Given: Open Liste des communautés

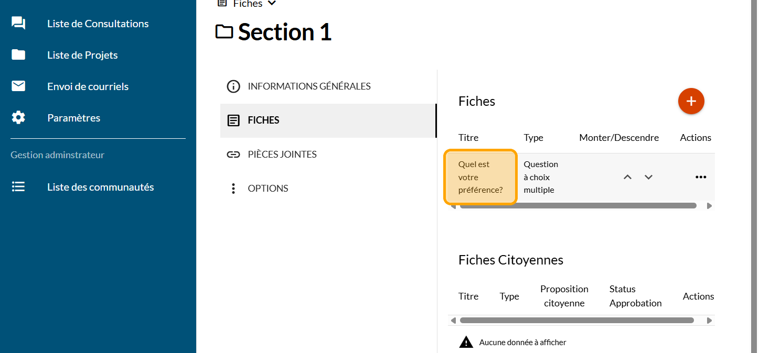Looking at the screenshot, I should 100,187.
